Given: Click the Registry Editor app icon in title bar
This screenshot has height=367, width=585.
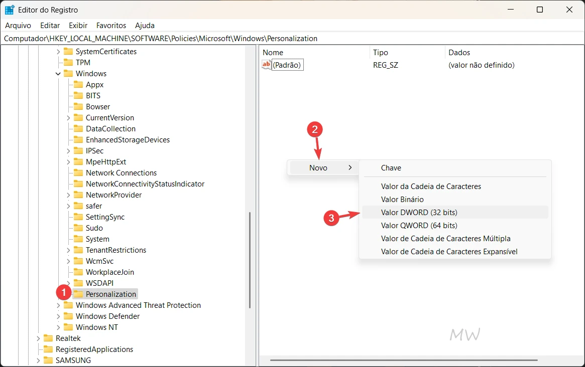Looking at the screenshot, I should pos(10,10).
